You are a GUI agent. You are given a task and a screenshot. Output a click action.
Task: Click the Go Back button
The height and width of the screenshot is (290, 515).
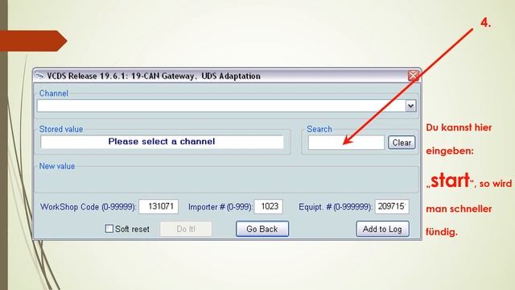coord(262,229)
